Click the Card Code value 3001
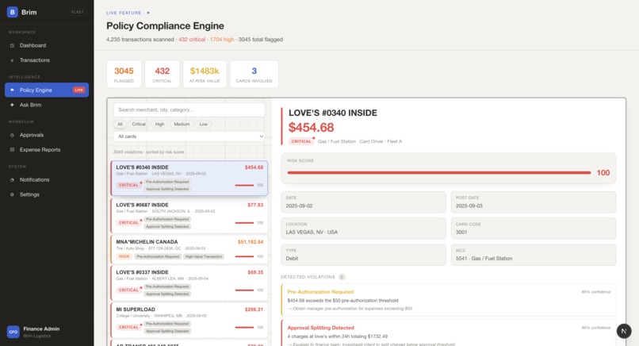 [x=461, y=233]
